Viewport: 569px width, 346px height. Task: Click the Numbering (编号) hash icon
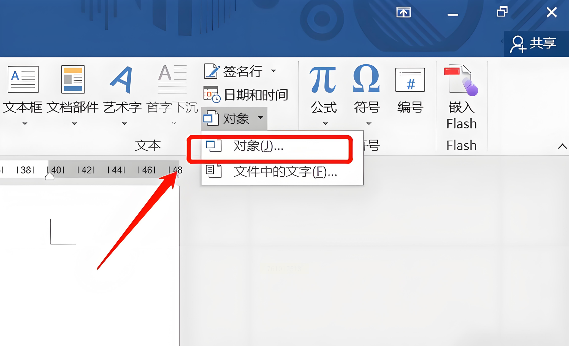(410, 80)
